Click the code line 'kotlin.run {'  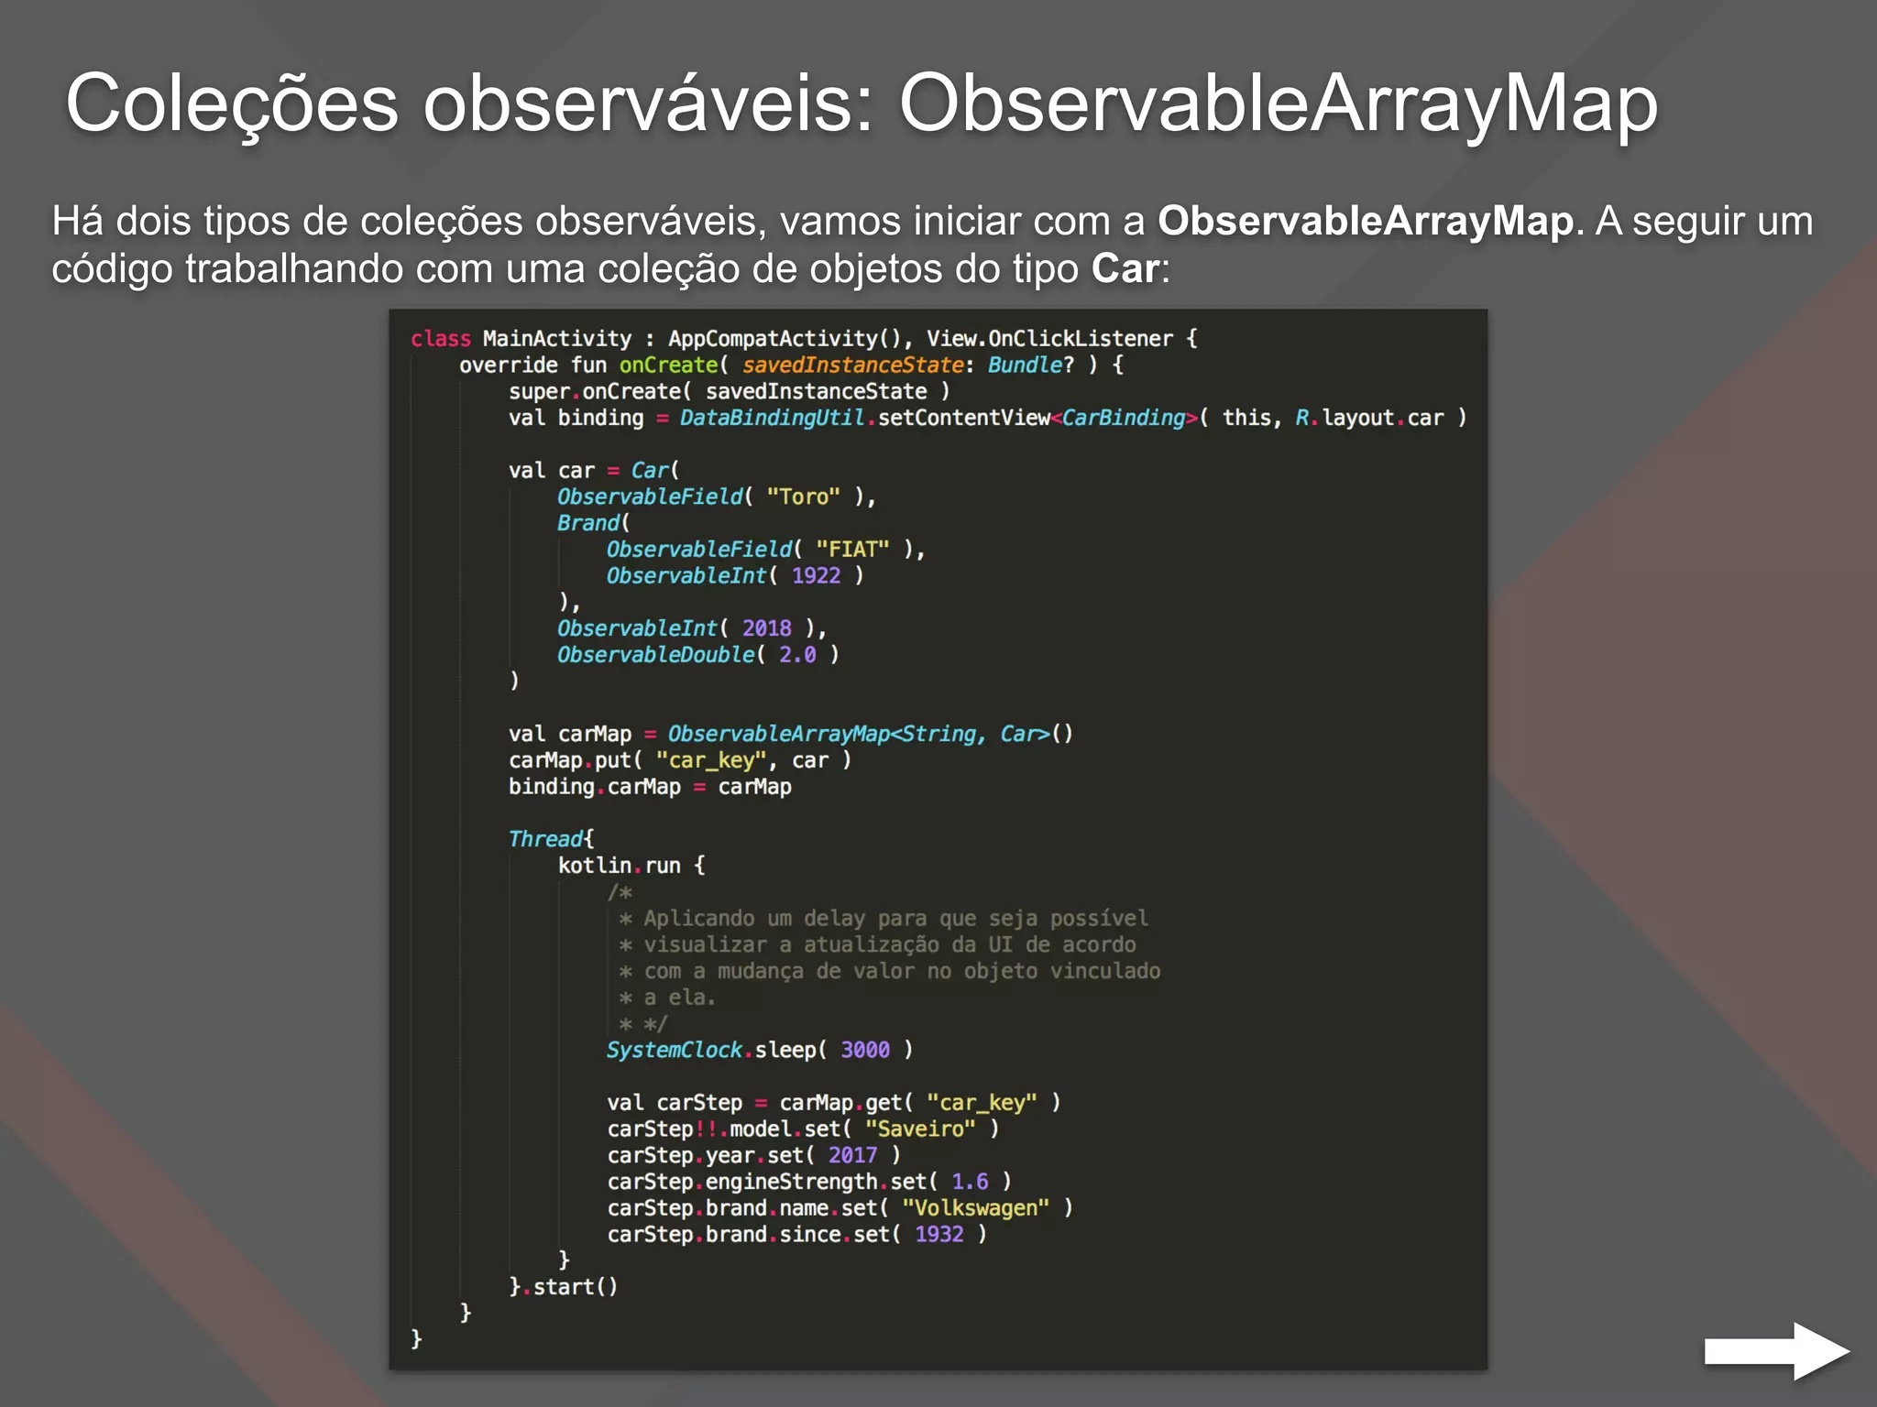click(631, 866)
